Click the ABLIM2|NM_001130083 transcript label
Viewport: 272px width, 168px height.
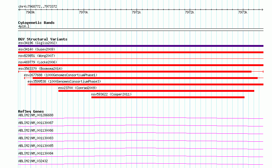point(36,138)
